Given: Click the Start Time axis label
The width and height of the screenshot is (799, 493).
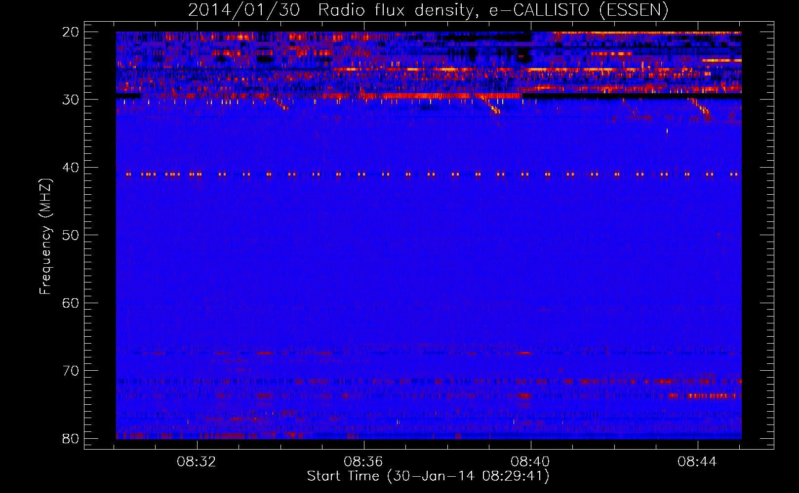Looking at the screenshot, I should click(x=428, y=476).
